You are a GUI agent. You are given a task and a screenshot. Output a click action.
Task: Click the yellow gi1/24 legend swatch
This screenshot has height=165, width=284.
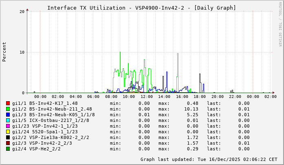click(x=8, y=132)
